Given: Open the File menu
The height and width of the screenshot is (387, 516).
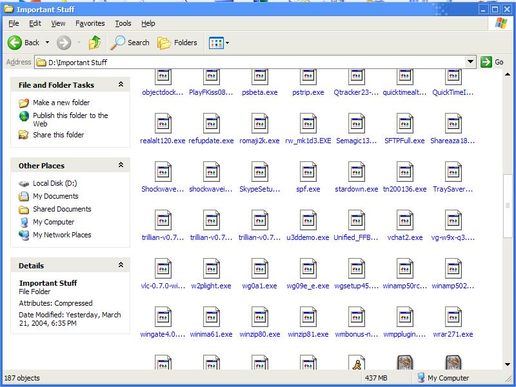Looking at the screenshot, I should [14, 23].
